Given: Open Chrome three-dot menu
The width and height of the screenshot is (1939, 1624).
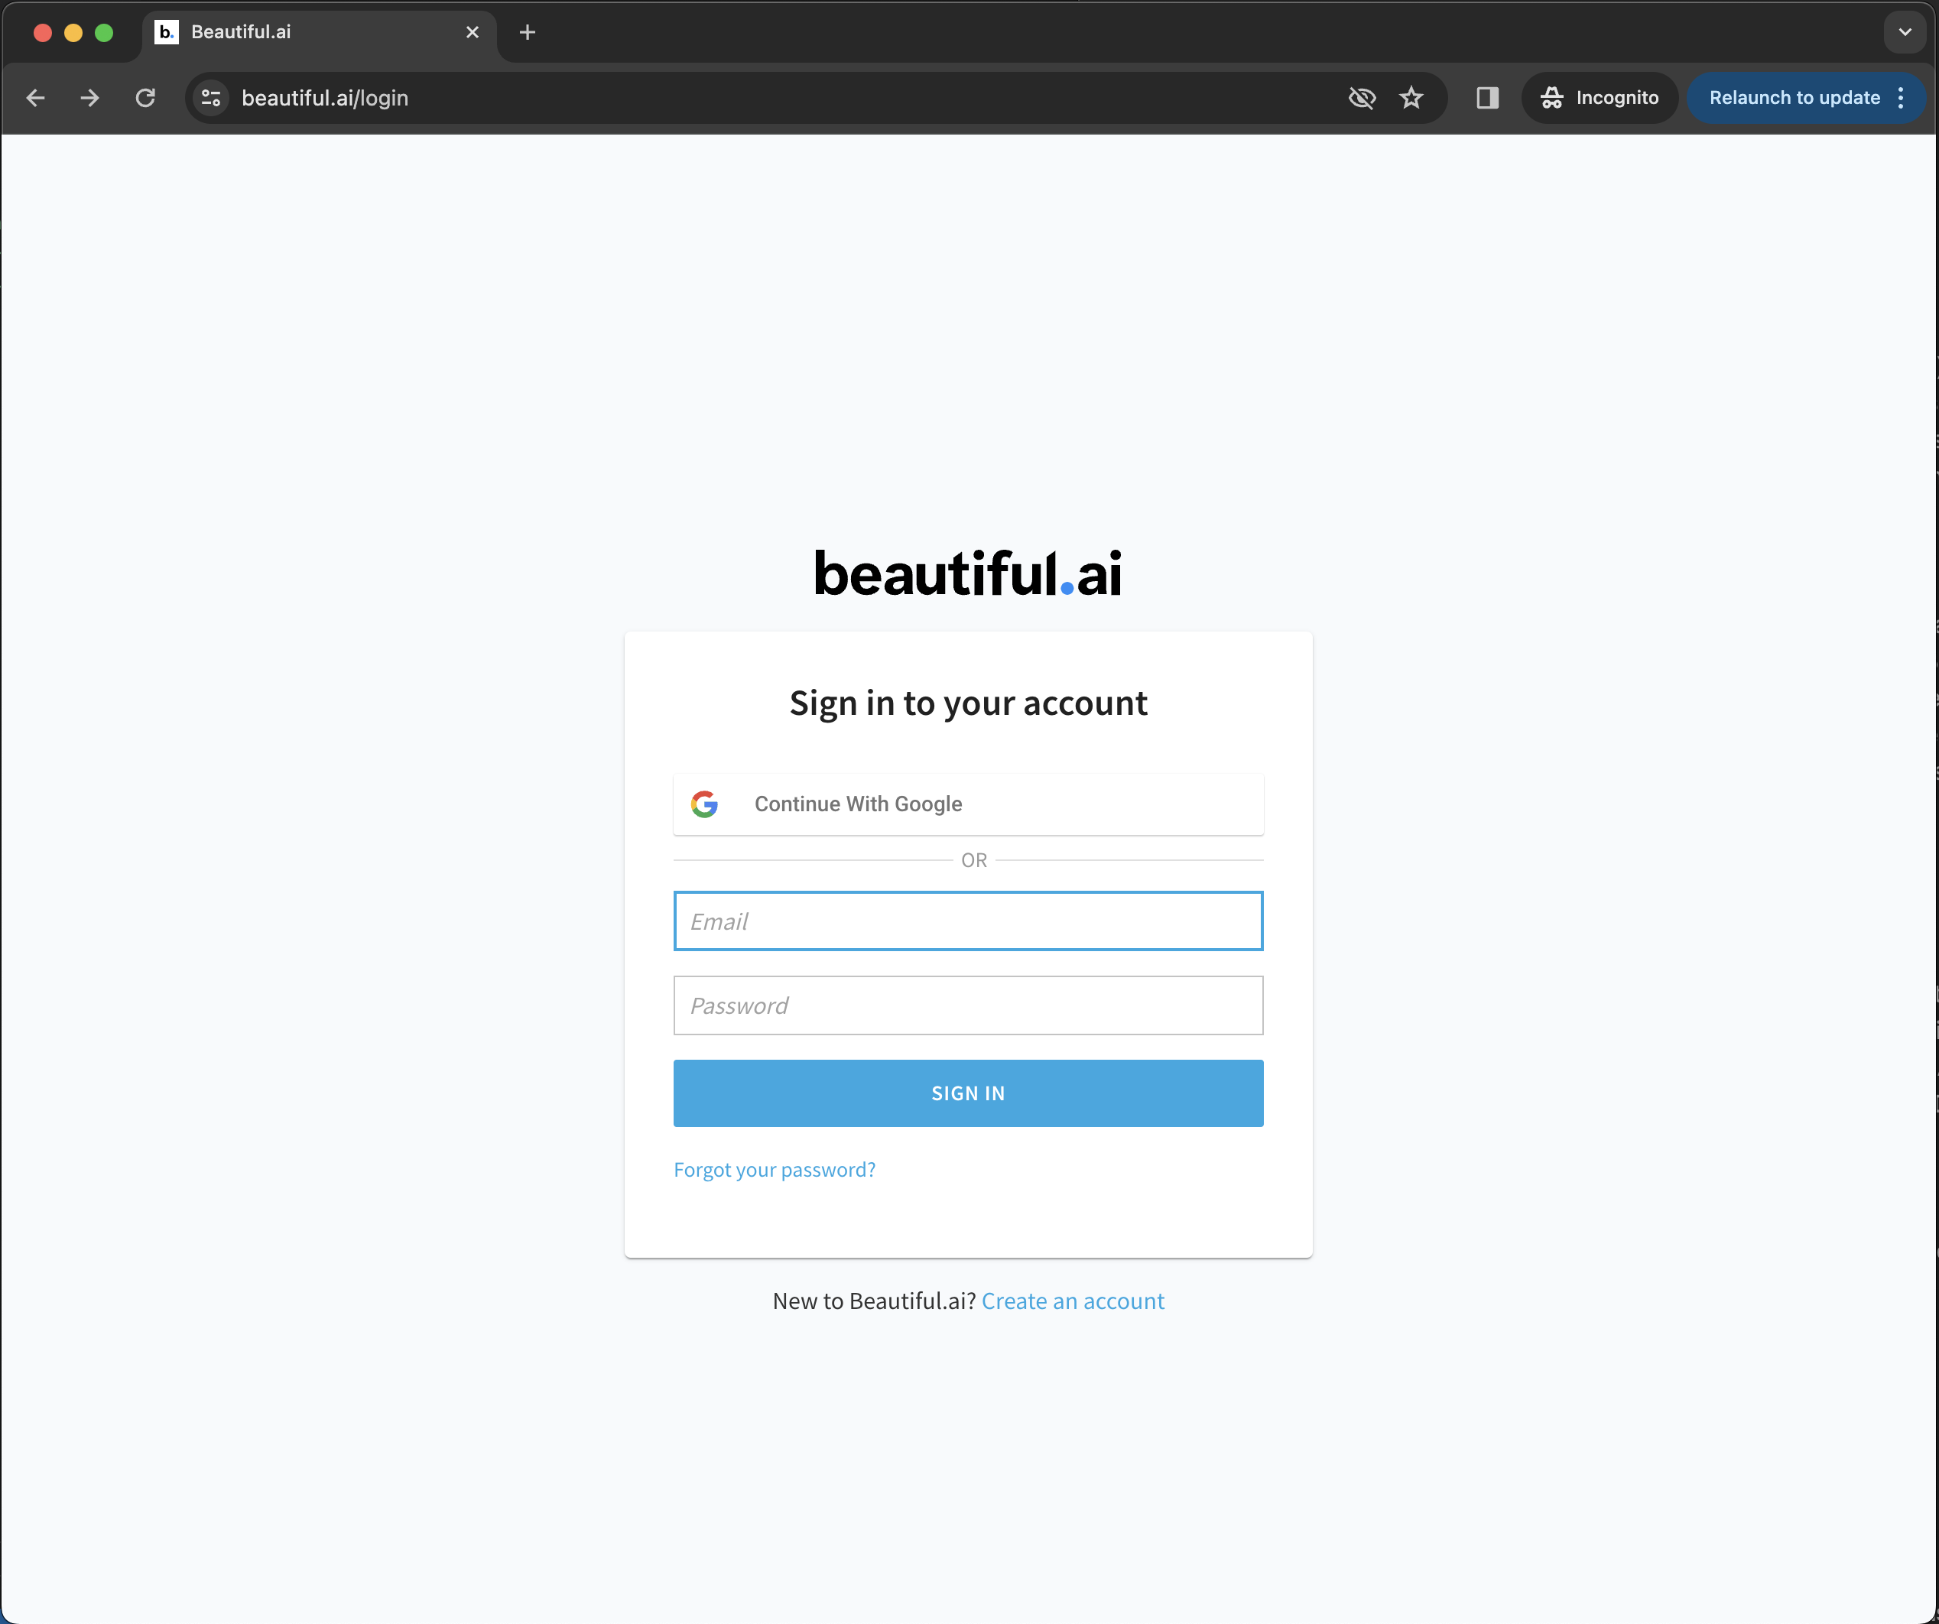Looking at the screenshot, I should click(1901, 98).
